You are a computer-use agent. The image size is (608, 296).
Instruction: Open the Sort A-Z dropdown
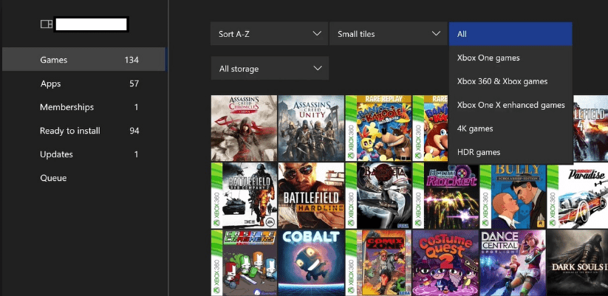pyautogui.click(x=269, y=34)
